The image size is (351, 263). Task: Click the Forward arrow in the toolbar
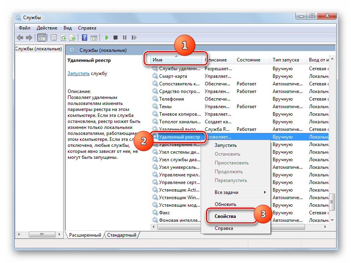point(29,38)
